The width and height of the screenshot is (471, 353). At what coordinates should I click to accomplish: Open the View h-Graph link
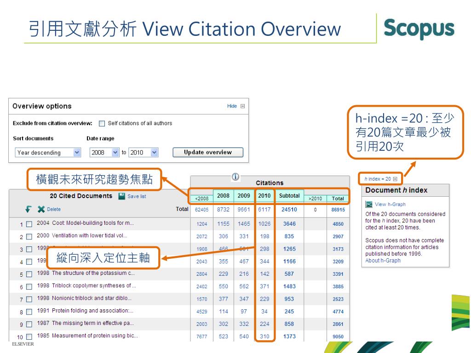[x=390, y=205]
